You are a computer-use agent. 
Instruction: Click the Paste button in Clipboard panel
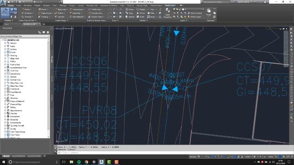pos(209,12)
